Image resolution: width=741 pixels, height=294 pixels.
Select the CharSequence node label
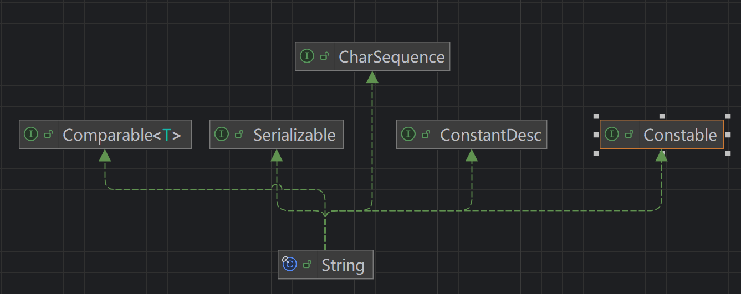(x=391, y=57)
